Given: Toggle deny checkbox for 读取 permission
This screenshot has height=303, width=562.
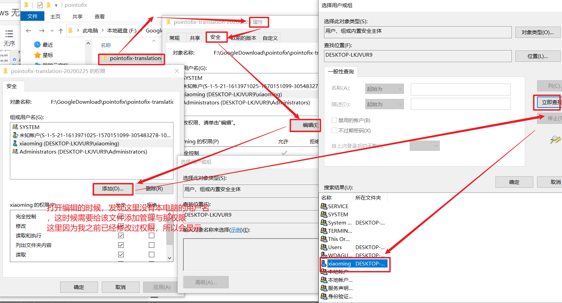Looking at the screenshot, I should (x=152, y=255).
